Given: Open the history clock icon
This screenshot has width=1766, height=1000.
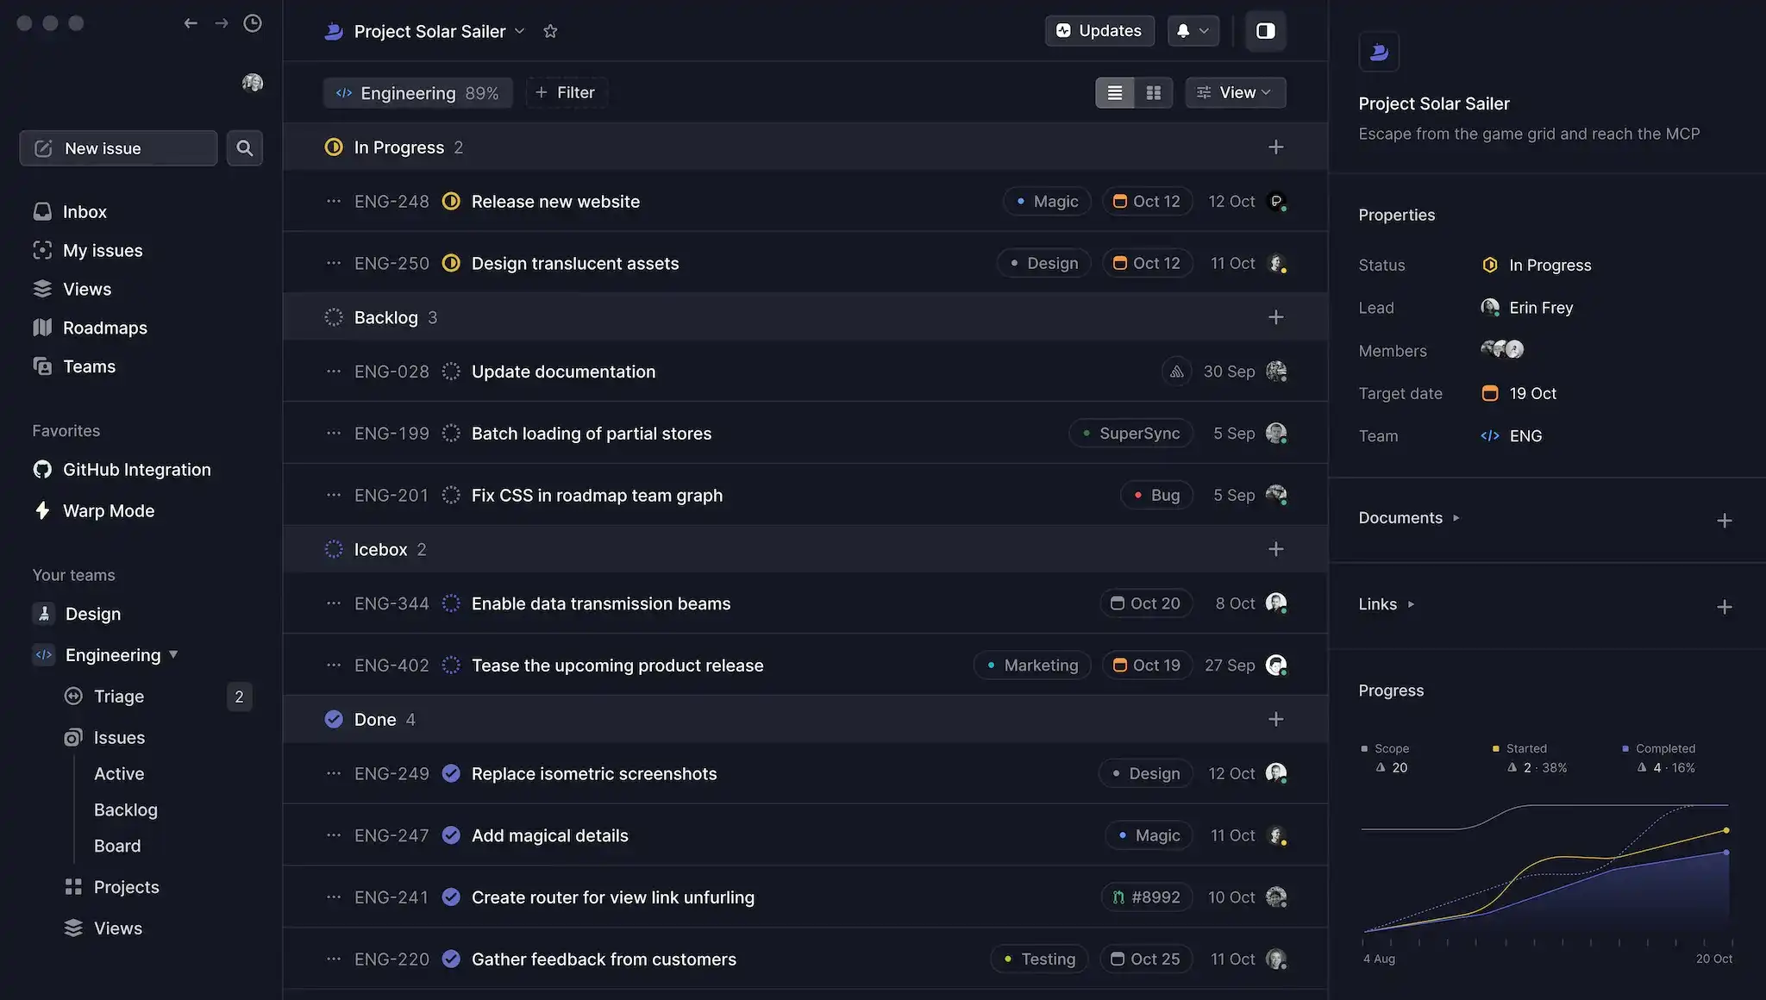Looking at the screenshot, I should tap(253, 23).
